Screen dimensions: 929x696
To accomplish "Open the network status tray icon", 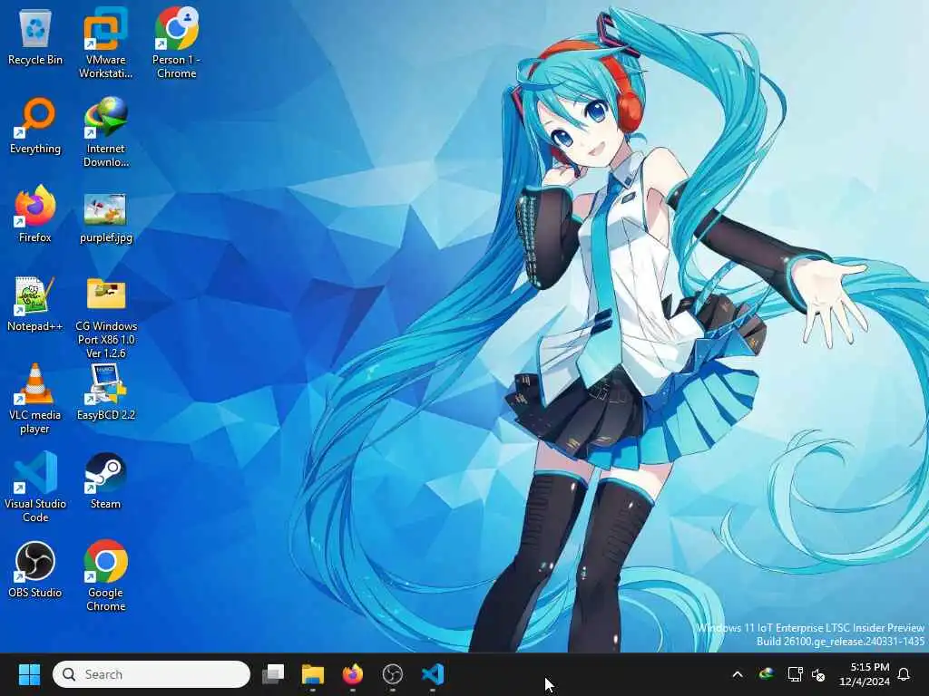I will click(x=795, y=674).
